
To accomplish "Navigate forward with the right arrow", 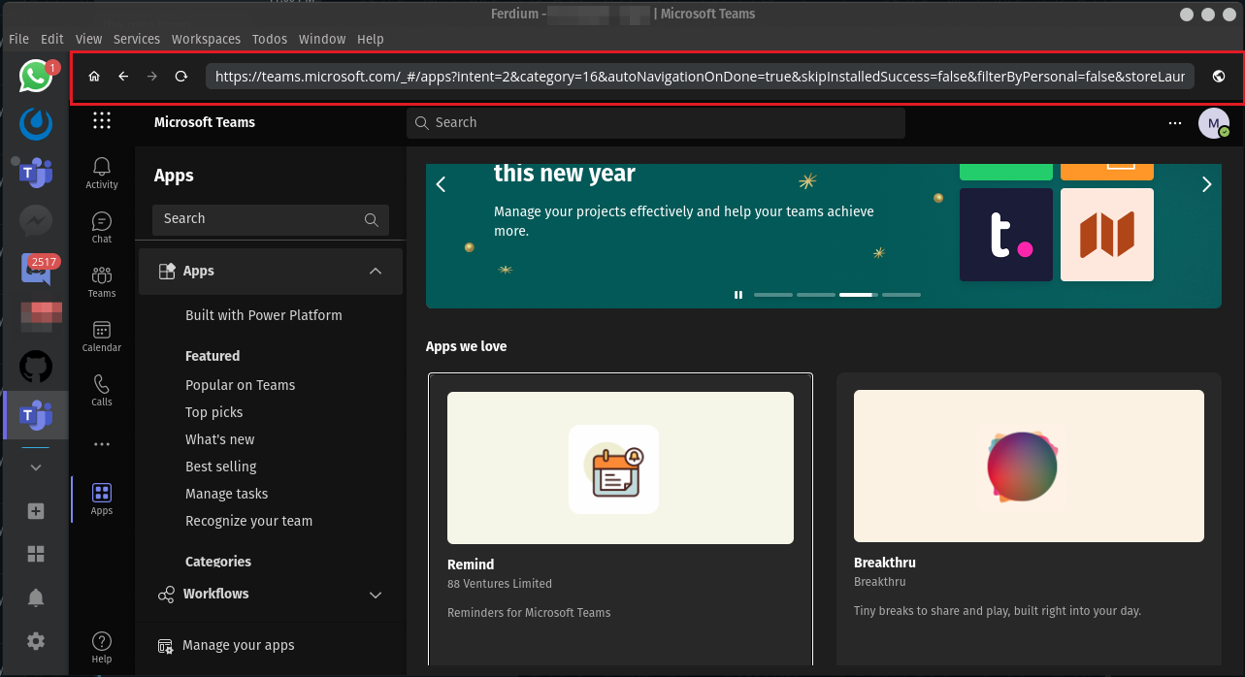I will [151, 77].
